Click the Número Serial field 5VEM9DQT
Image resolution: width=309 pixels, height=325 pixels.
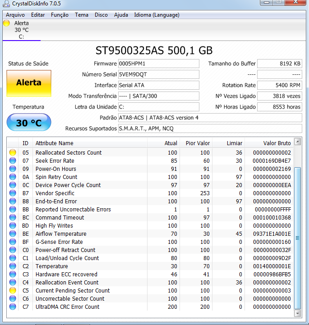coord(159,74)
